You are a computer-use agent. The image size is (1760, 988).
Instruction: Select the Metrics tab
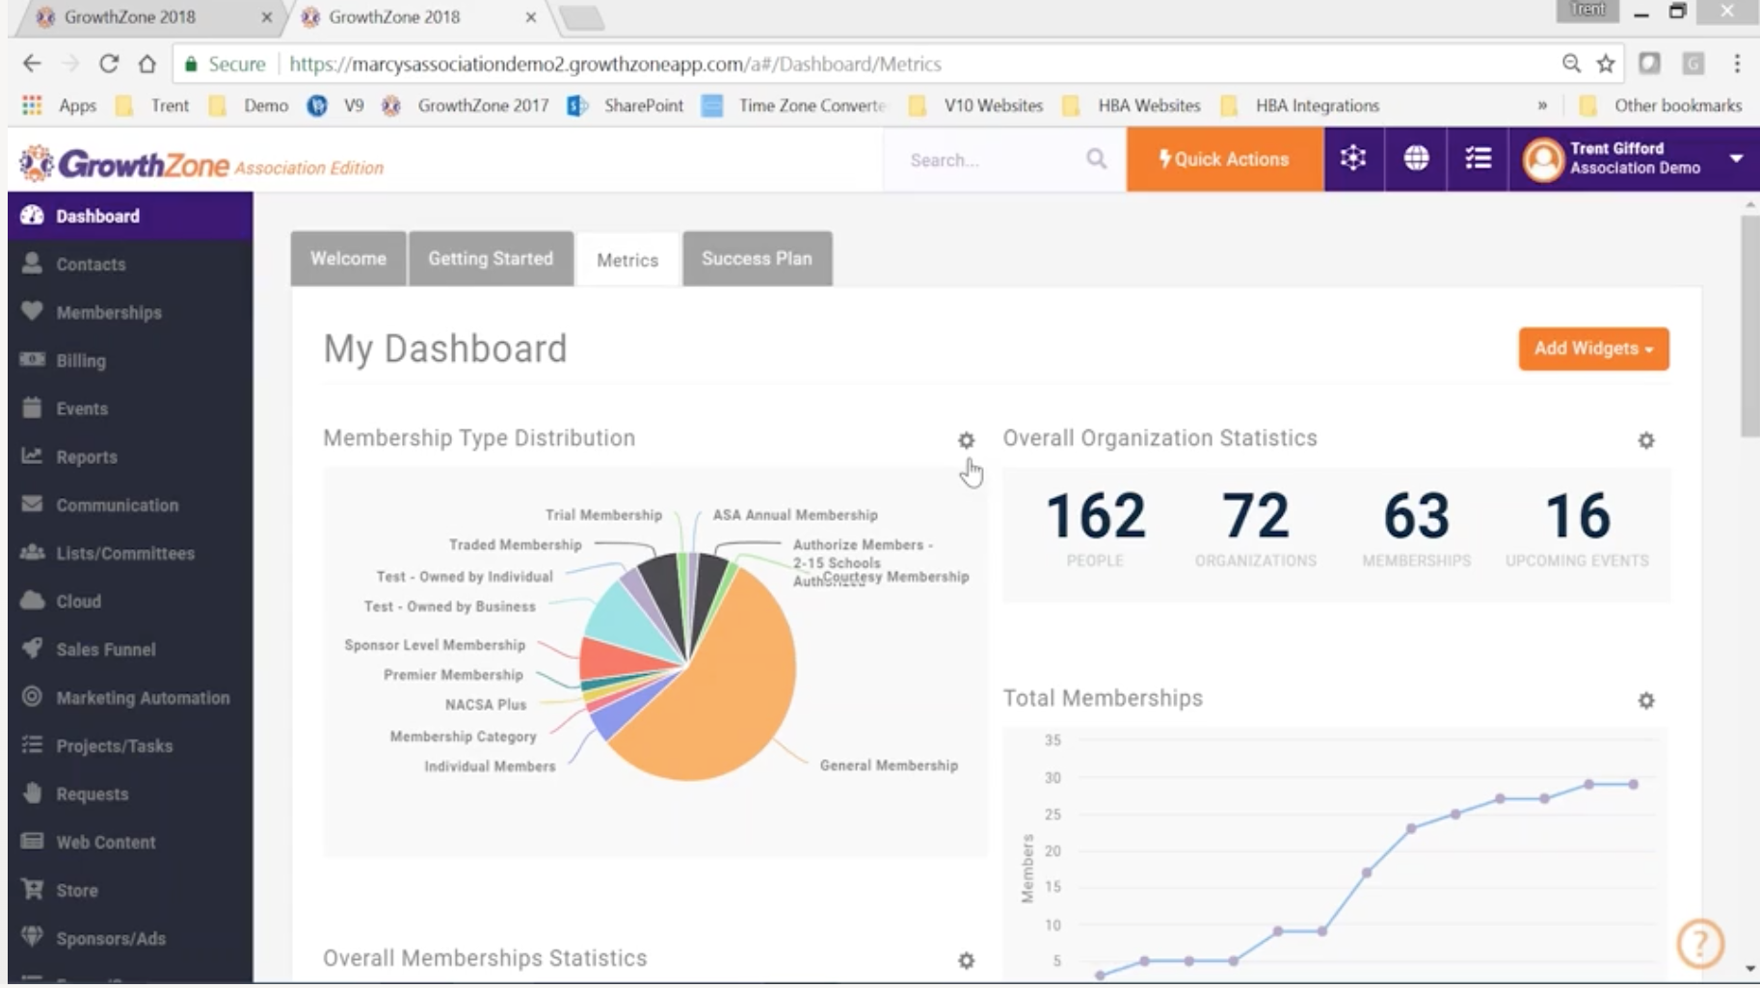pyautogui.click(x=627, y=259)
